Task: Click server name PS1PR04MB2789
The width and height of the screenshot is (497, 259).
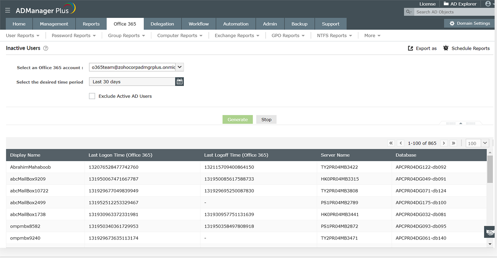Action: pyautogui.click(x=339, y=202)
